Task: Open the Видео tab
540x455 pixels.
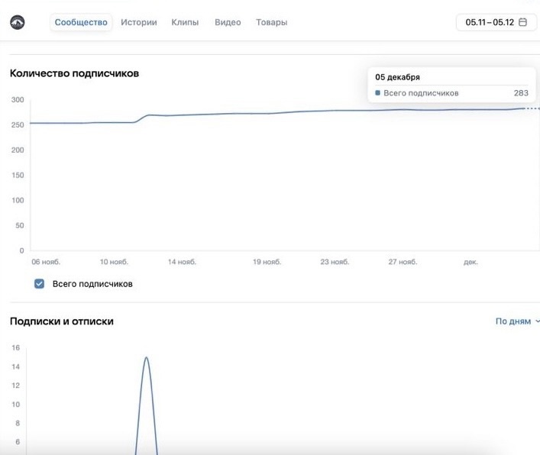Action: (x=228, y=22)
